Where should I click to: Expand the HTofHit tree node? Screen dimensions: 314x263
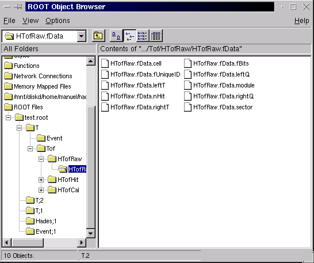click(x=41, y=180)
